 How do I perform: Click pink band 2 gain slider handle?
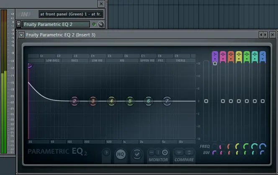pos(223,101)
